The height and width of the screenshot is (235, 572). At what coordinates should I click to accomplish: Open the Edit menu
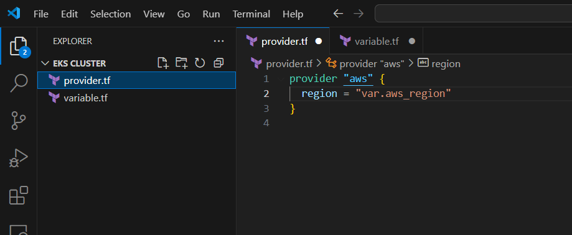69,14
